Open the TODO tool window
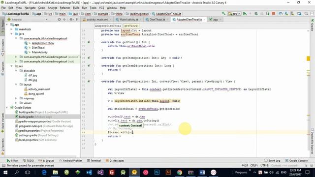 pos(28,161)
